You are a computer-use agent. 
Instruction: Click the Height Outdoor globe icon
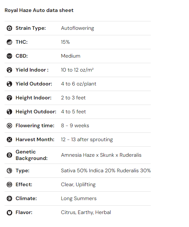(9, 112)
